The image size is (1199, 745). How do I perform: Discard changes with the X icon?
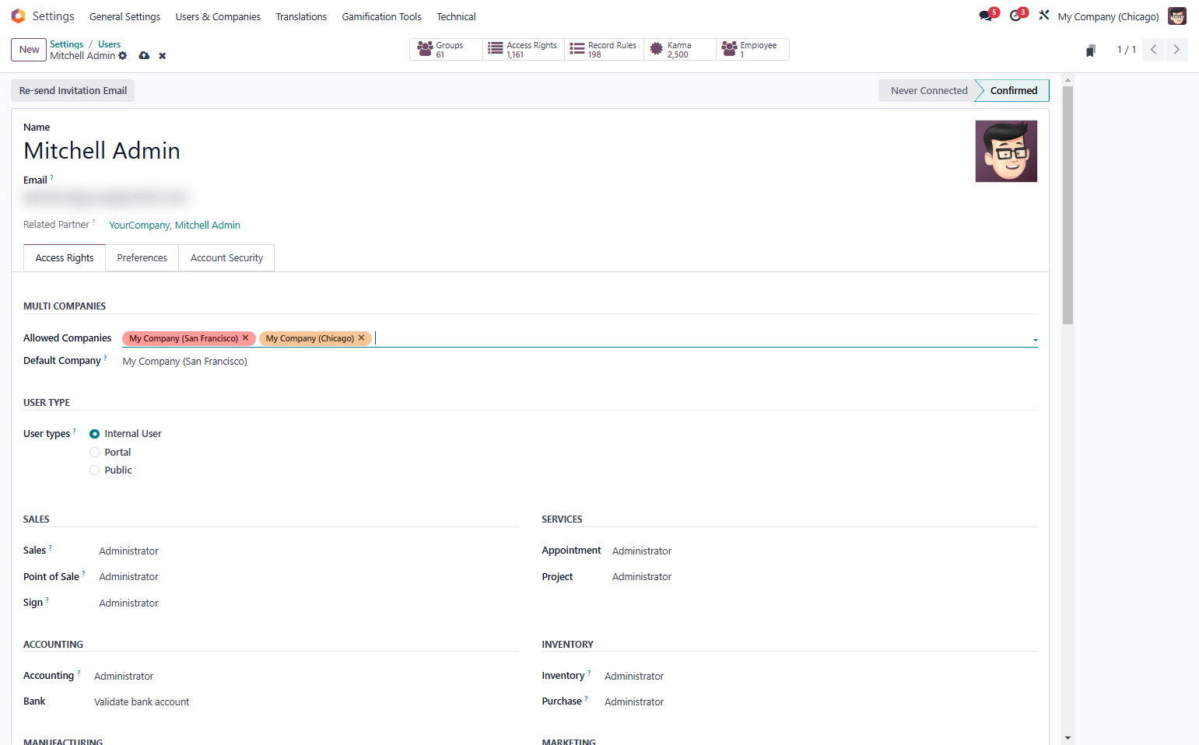point(163,56)
